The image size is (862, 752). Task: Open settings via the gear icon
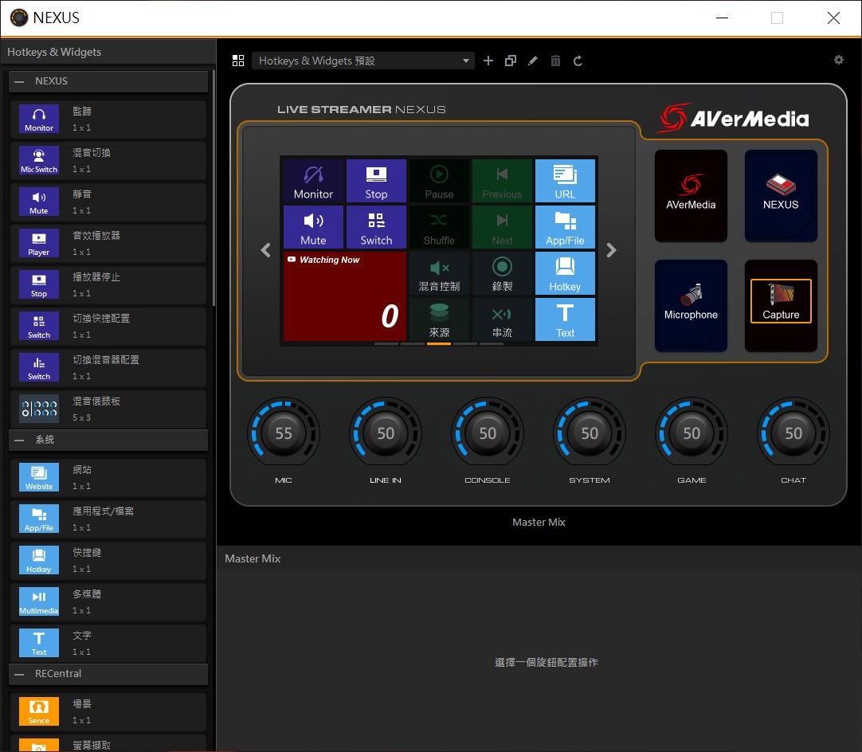click(x=839, y=60)
